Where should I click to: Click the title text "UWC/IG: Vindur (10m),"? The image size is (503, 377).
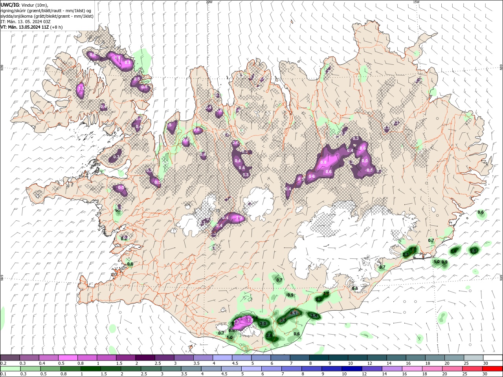point(24,5)
